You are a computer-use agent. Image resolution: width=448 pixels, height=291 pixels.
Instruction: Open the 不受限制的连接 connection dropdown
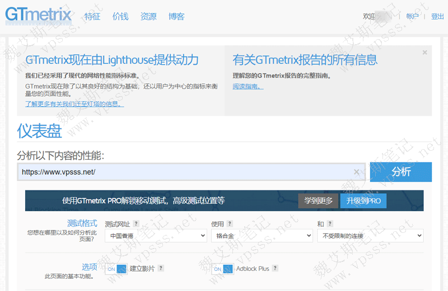click(370, 236)
